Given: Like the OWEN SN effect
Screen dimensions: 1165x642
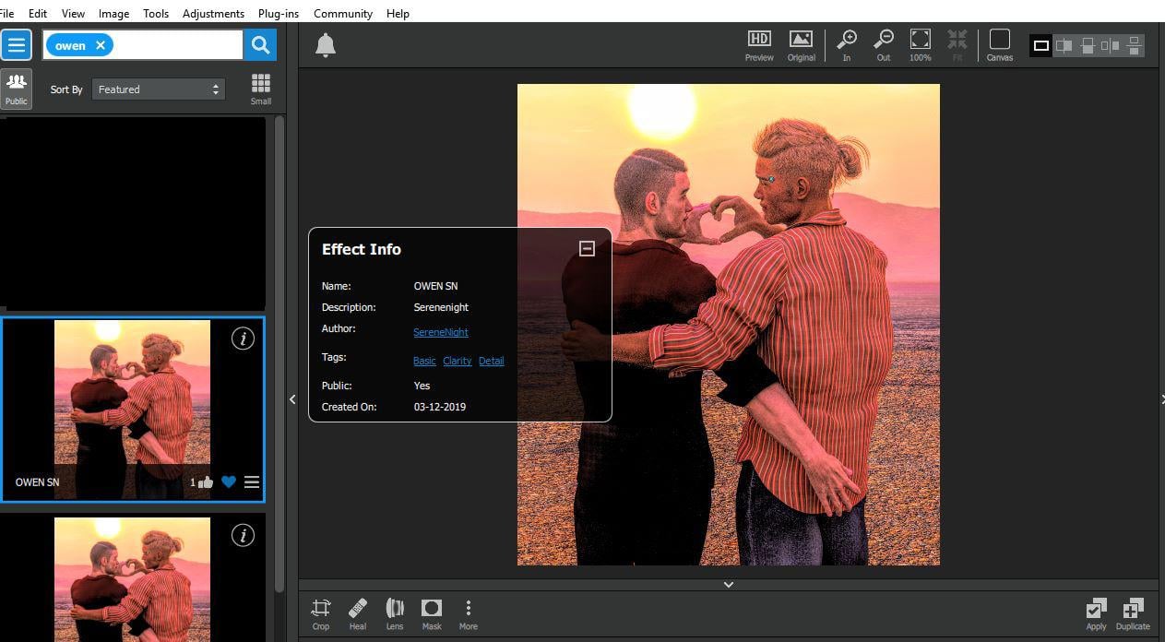Looking at the screenshot, I should coord(205,482).
